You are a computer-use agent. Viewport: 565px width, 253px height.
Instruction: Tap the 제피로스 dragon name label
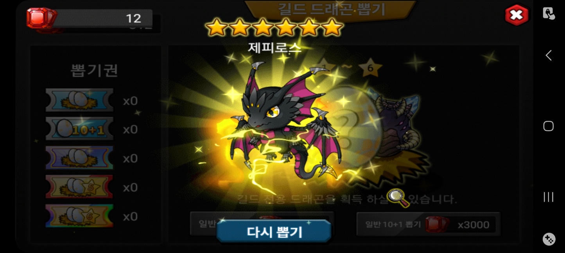(274, 48)
